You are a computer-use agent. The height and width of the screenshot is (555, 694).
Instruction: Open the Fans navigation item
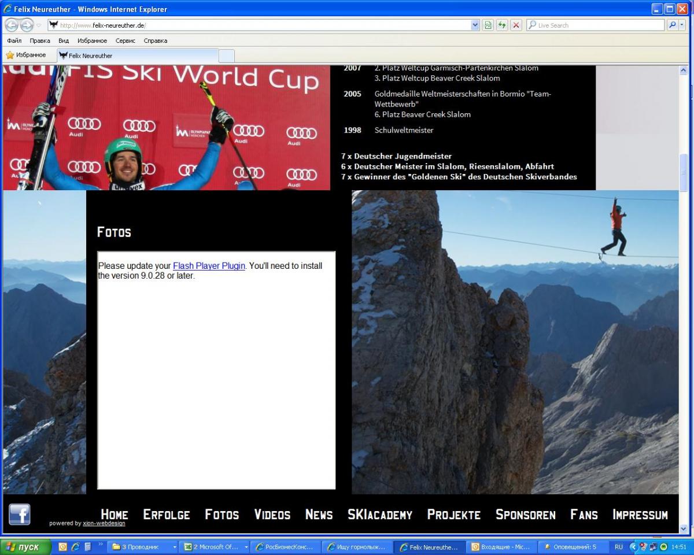click(584, 514)
